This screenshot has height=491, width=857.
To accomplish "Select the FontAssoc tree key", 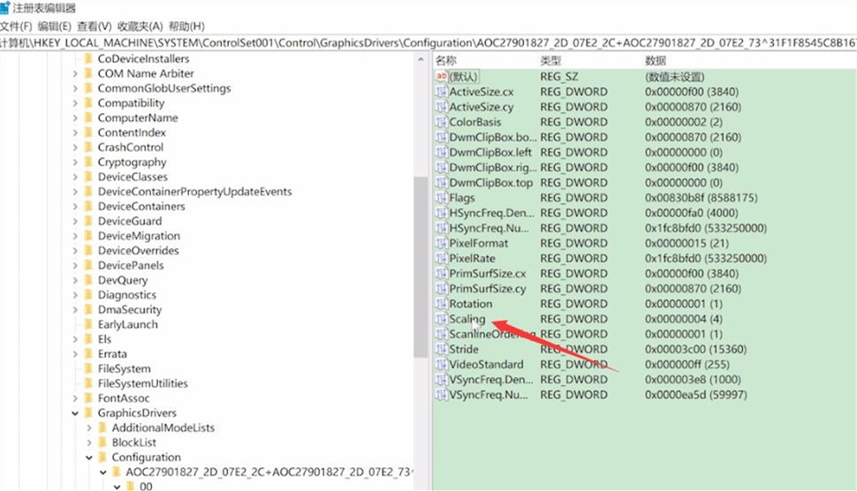I will point(124,397).
